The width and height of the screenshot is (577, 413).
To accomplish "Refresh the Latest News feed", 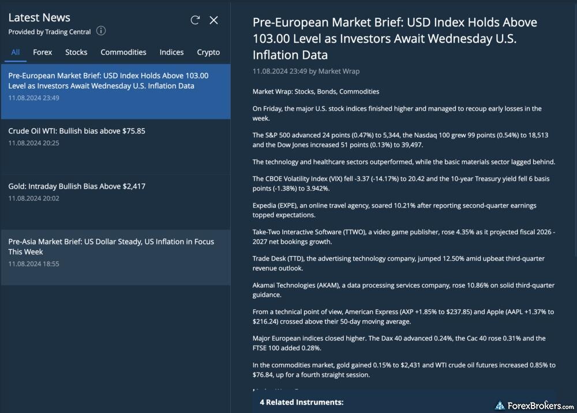I will pos(195,20).
